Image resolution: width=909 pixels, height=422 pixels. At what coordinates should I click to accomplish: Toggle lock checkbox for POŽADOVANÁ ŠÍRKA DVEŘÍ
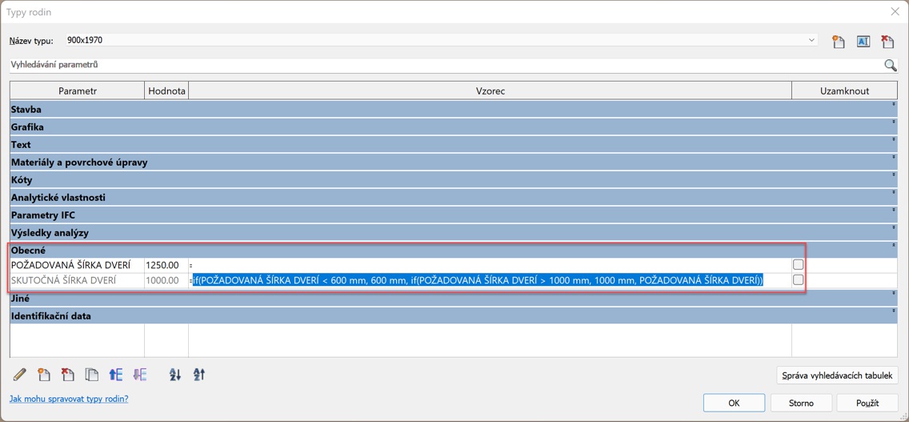798,265
